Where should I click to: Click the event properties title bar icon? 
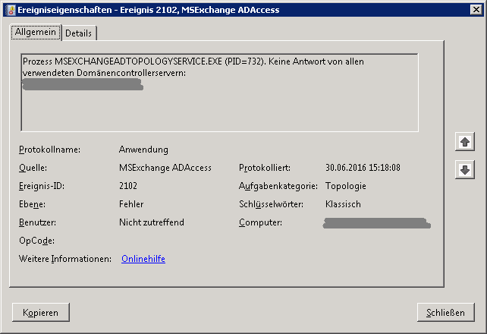(11, 10)
